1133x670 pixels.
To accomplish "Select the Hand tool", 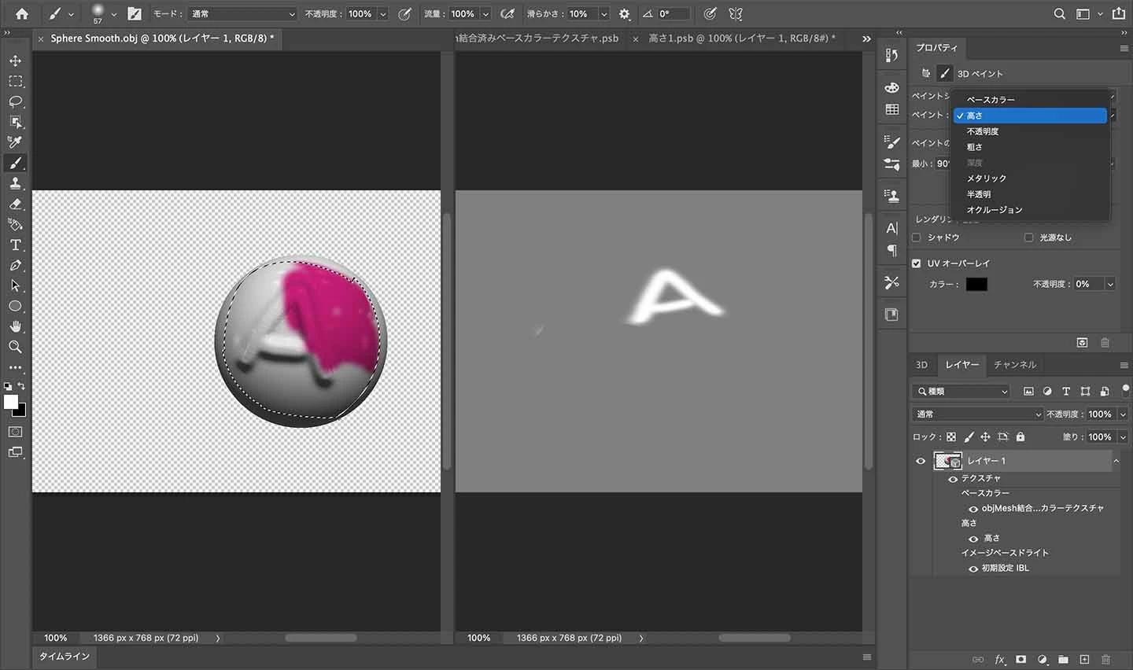I will click(x=15, y=326).
